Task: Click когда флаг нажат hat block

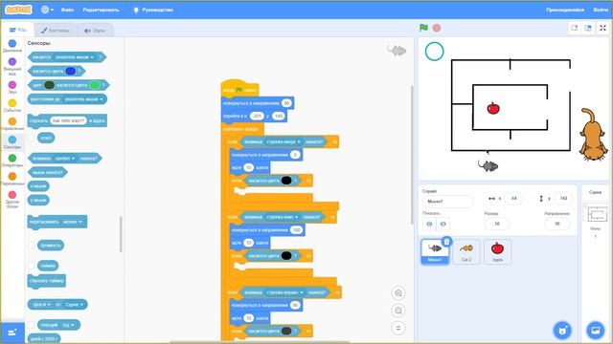Action: (239, 89)
